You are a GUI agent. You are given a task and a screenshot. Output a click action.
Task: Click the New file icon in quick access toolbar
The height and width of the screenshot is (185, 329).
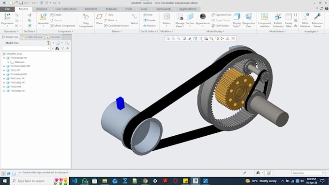tap(11, 3)
